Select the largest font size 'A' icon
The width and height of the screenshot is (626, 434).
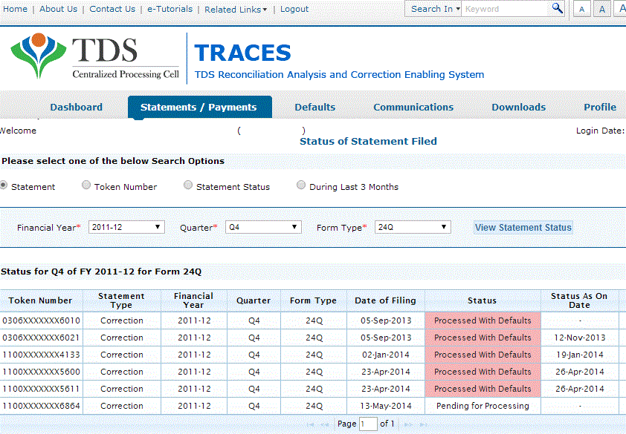621,8
